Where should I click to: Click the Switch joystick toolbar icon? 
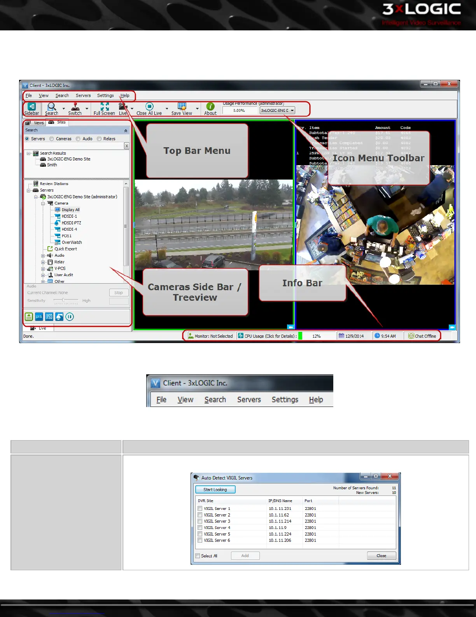[75, 106]
